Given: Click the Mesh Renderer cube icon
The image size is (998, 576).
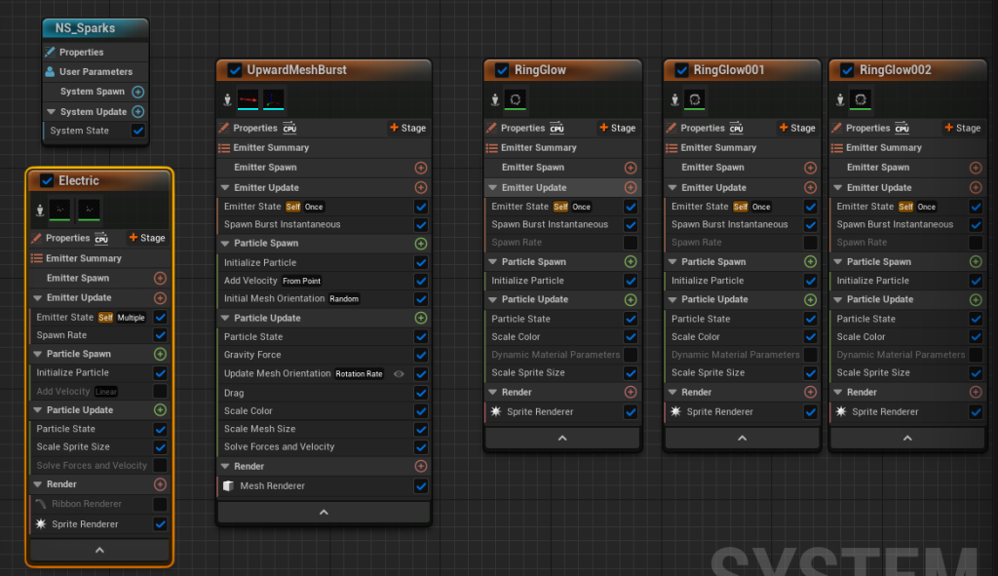Looking at the screenshot, I should point(227,486).
